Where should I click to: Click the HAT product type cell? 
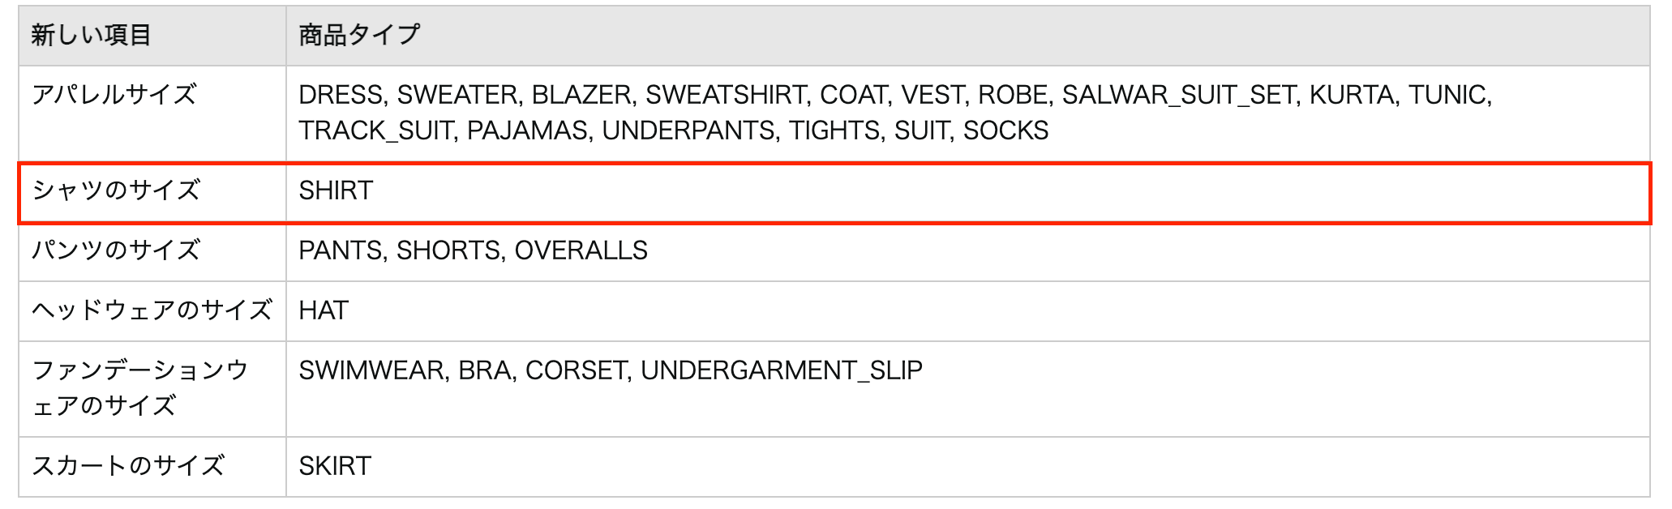(968, 311)
